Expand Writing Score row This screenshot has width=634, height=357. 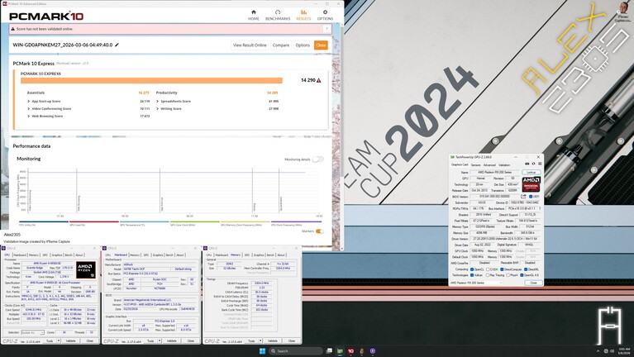point(158,109)
